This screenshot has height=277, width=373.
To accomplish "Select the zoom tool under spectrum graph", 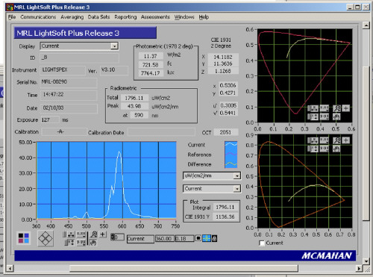I will click(94, 234).
